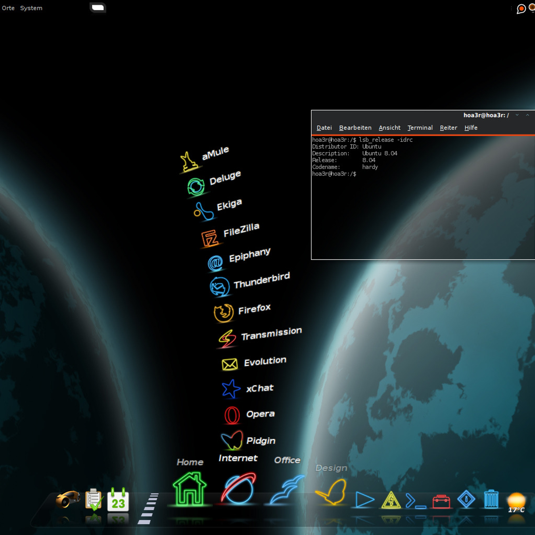535x535 pixels.
Task: Click the 'Release: 8.04' line
Action: (344, 160)
